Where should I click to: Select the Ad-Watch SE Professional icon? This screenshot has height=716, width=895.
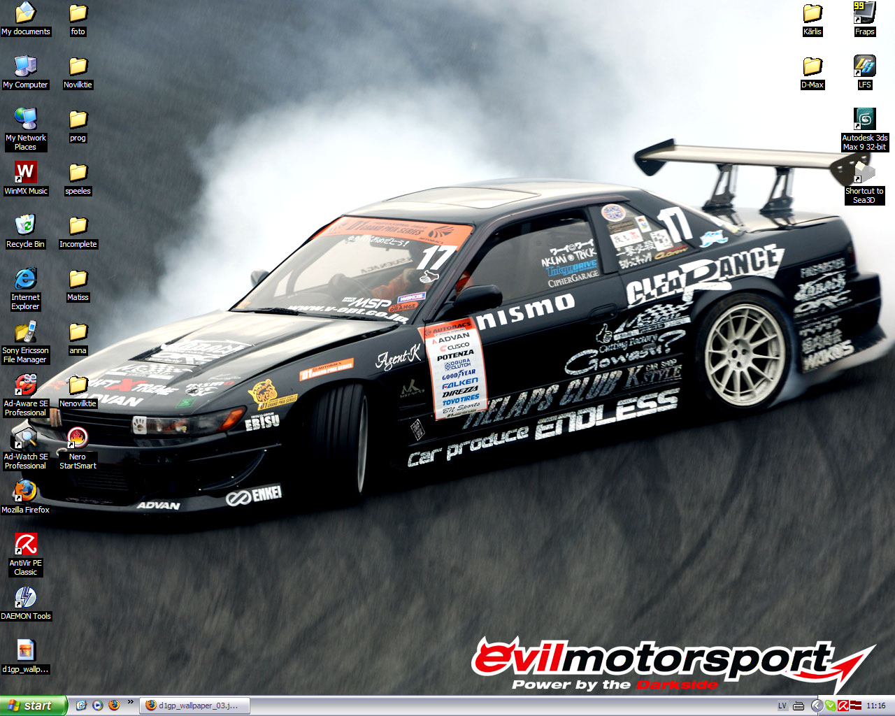[x=26, y=448]
